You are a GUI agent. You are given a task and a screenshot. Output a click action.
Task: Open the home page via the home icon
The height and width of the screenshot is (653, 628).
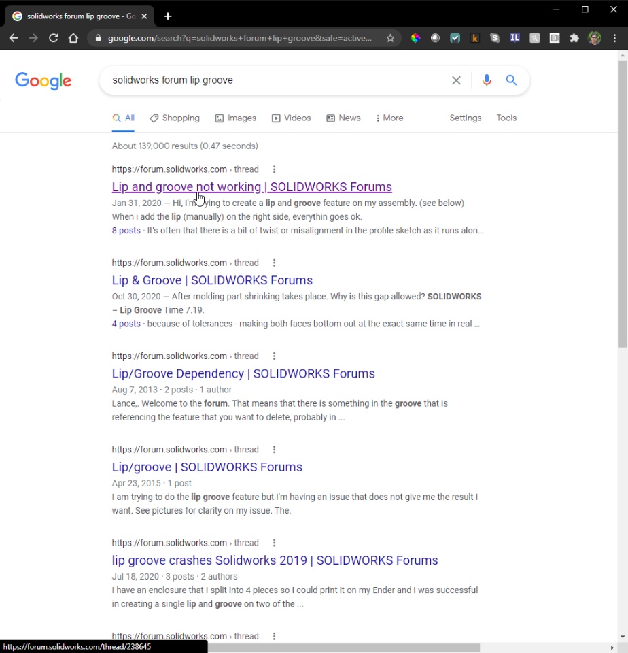click(x=73, y=38)
